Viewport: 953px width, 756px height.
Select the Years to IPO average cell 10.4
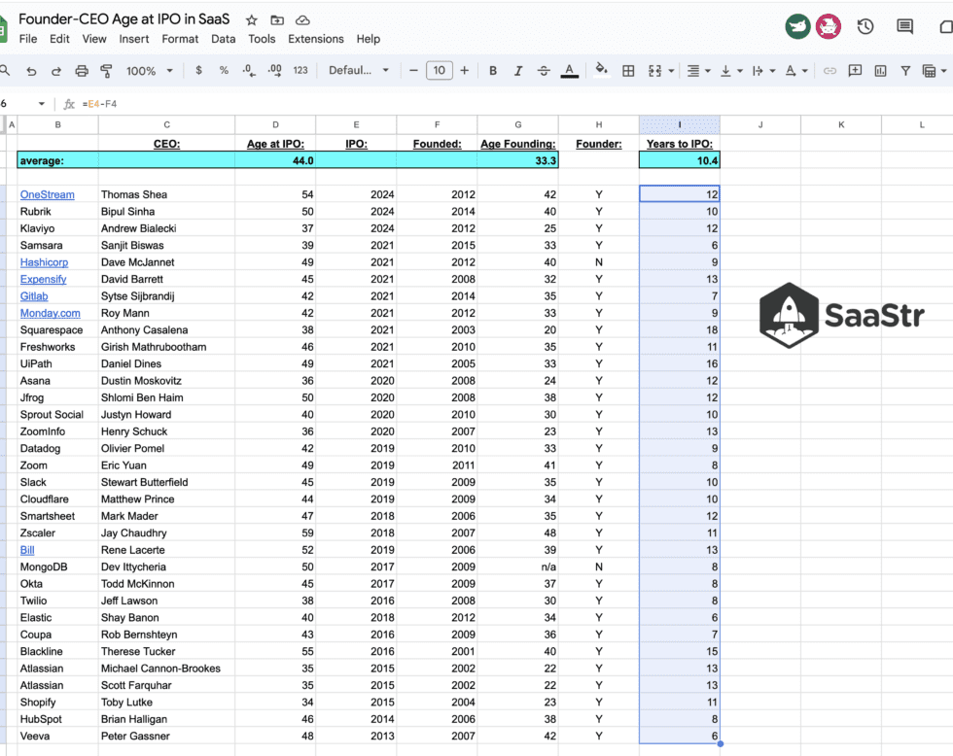click(x=680, y=160)
